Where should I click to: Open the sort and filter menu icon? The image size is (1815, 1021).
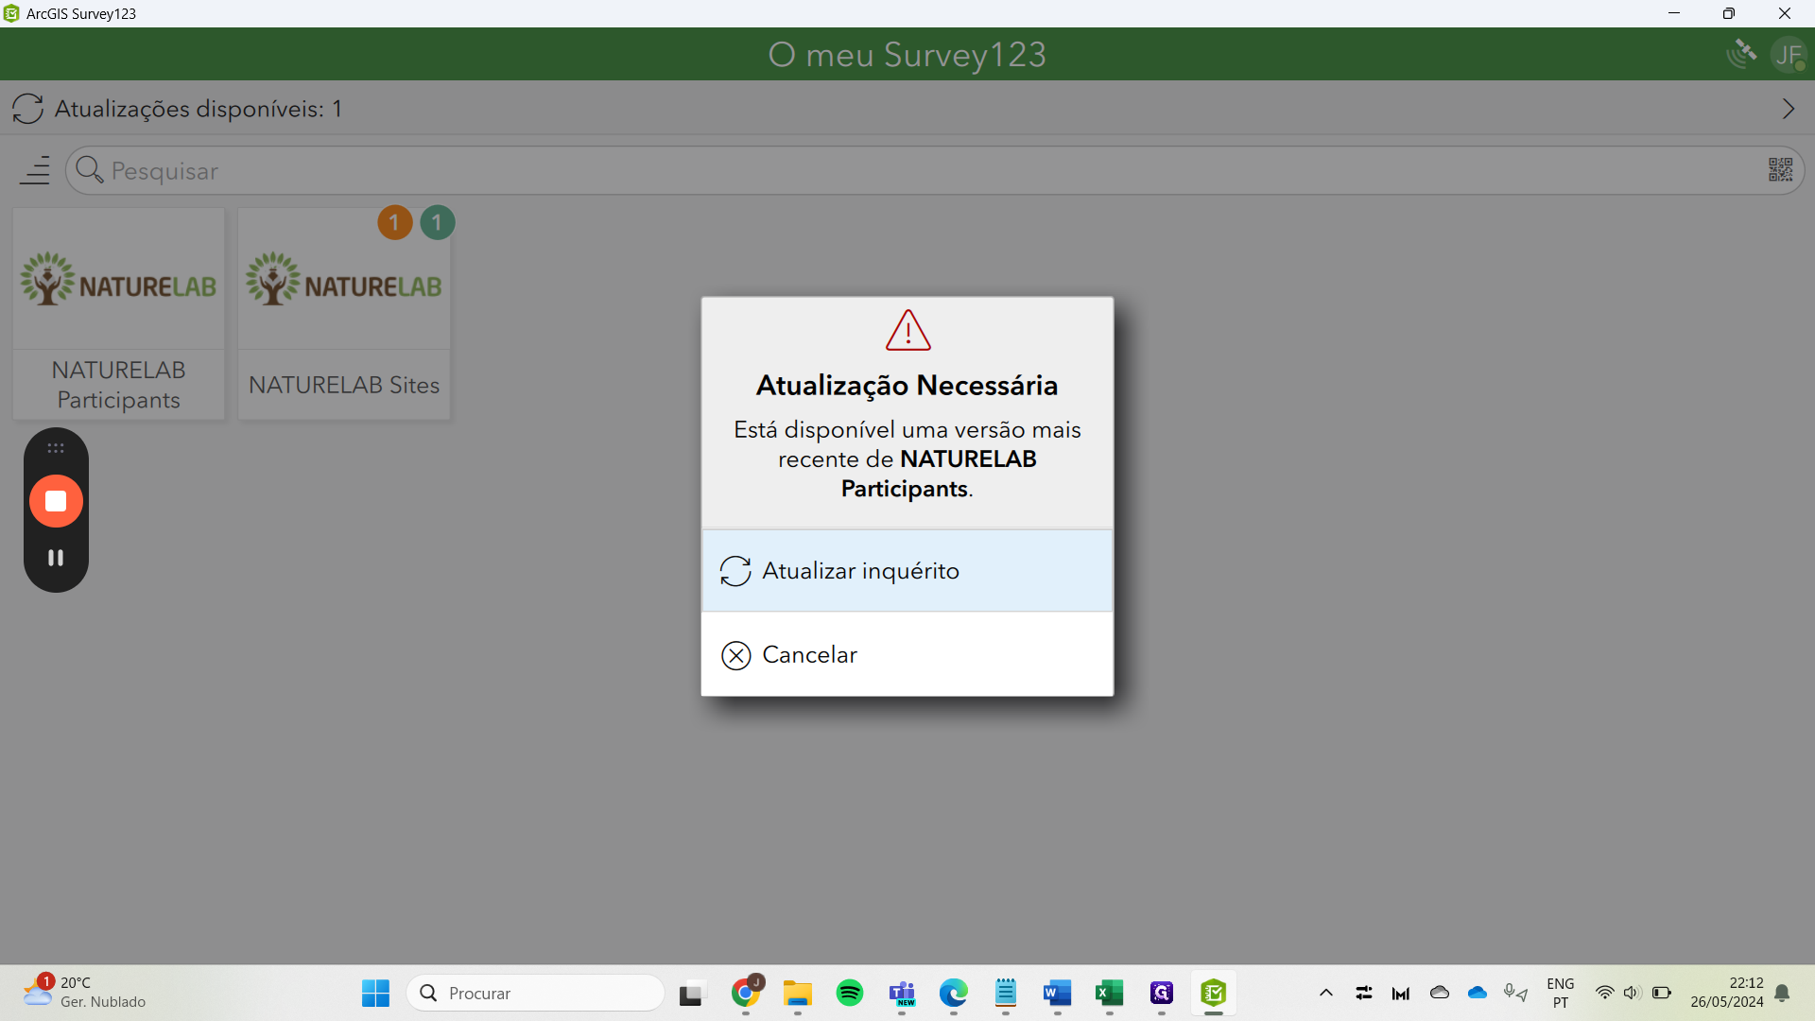(x=35, y=170)
